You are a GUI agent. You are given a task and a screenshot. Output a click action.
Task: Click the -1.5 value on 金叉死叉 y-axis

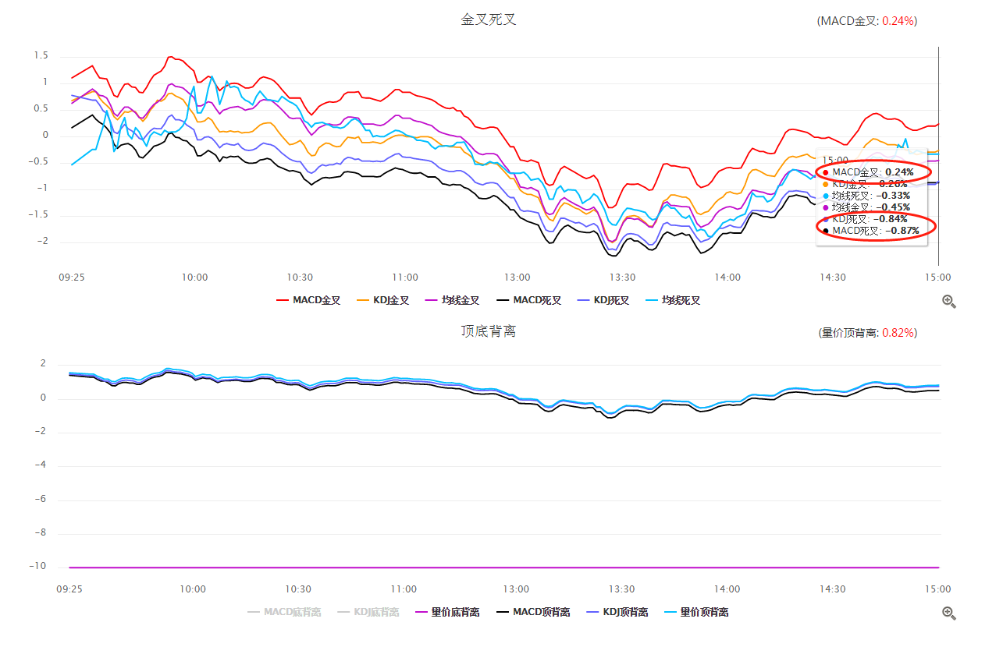(37, 214)
